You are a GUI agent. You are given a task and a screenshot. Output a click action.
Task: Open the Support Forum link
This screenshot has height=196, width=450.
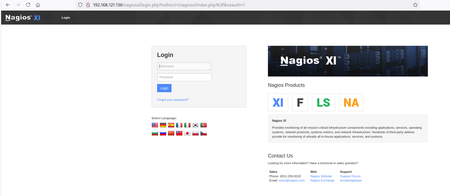(x=350, y=176)
